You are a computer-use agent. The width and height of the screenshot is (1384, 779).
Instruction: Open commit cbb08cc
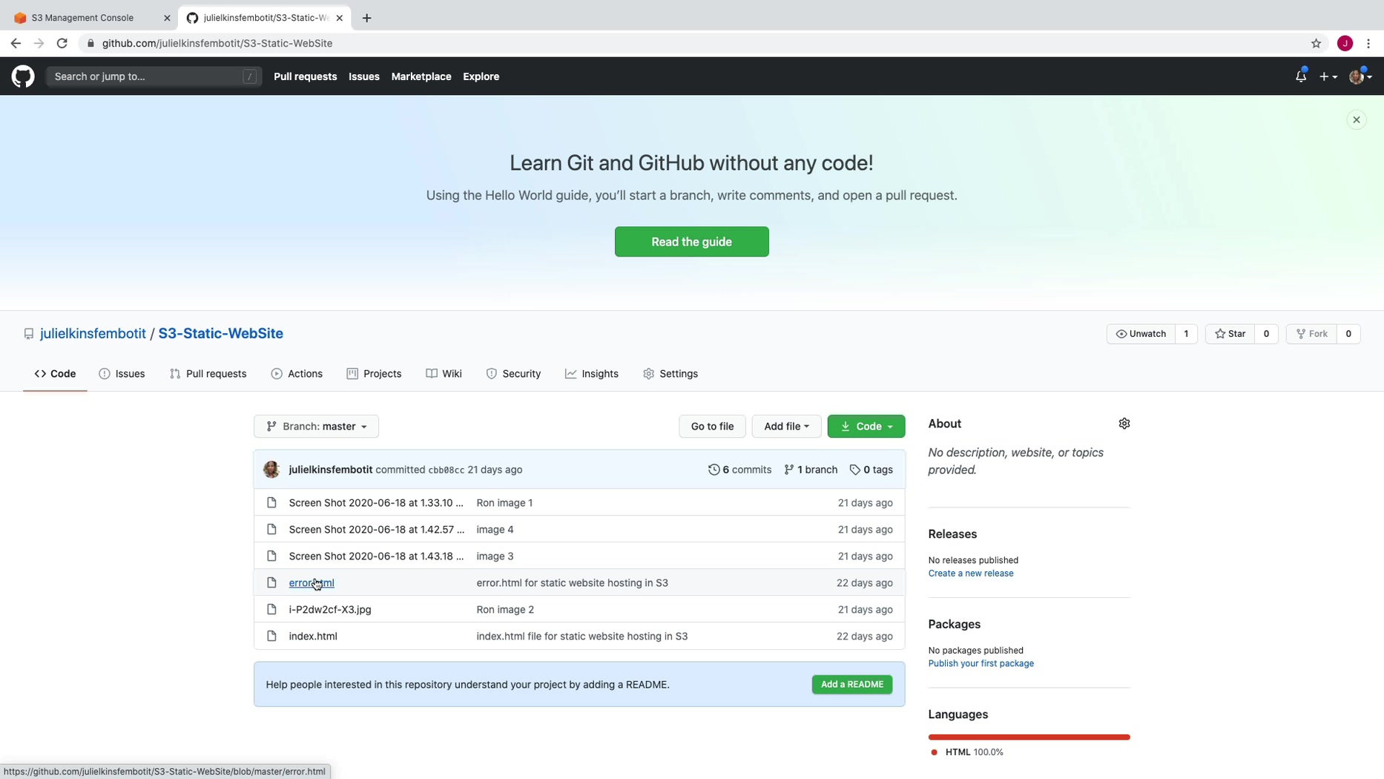446,470
